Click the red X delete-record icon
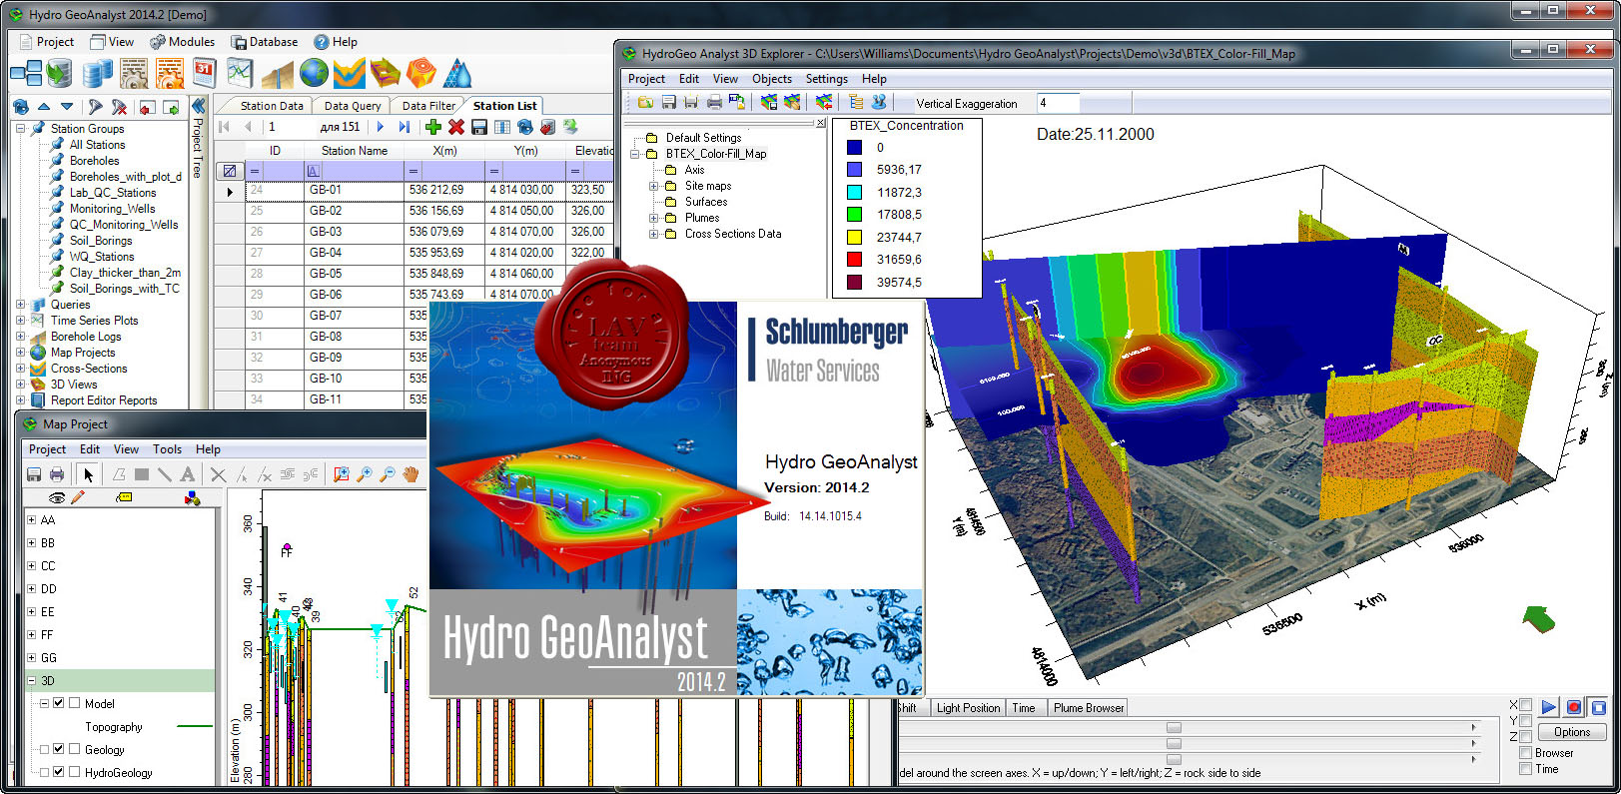 tap(455, 127)
